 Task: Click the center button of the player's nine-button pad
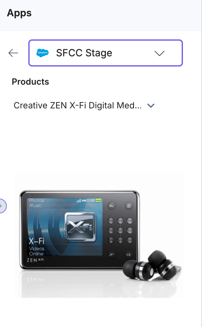point(120,230)
